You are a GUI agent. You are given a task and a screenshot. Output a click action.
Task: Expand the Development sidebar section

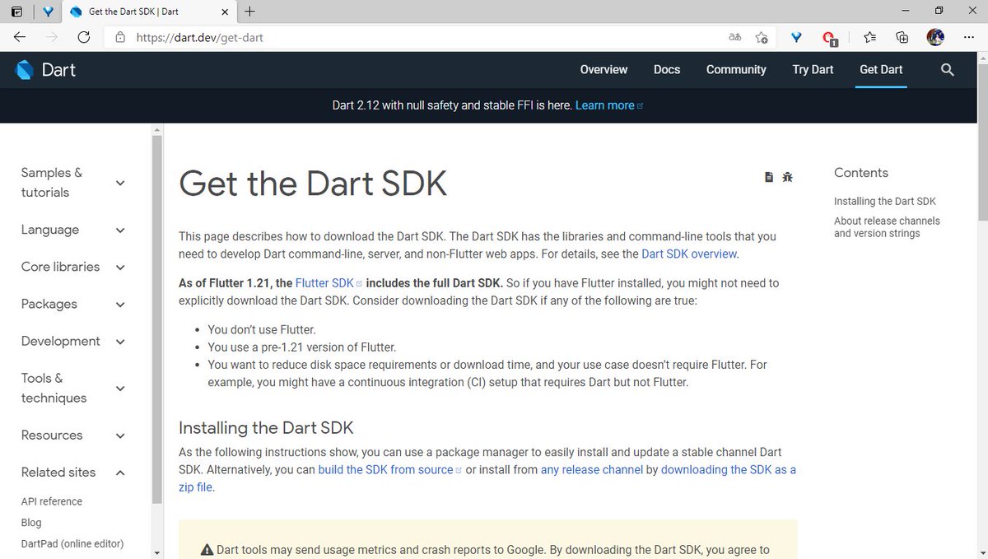coord(73,341)
